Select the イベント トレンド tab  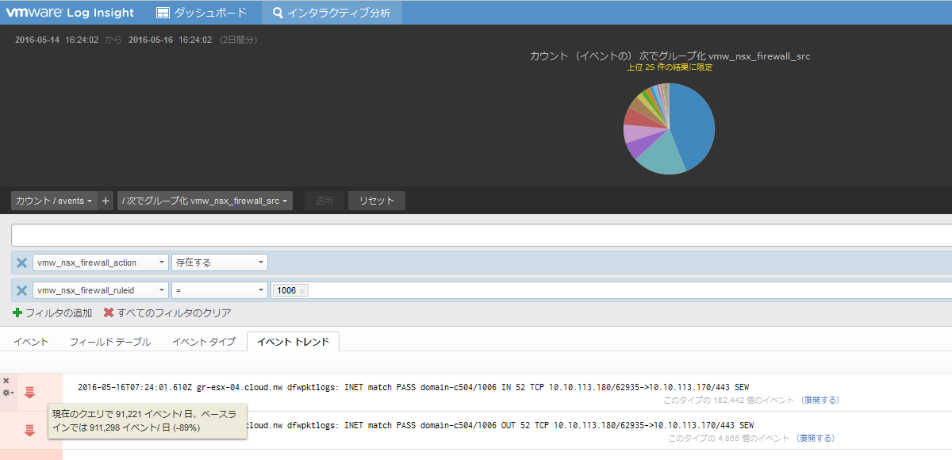(294, 342)
